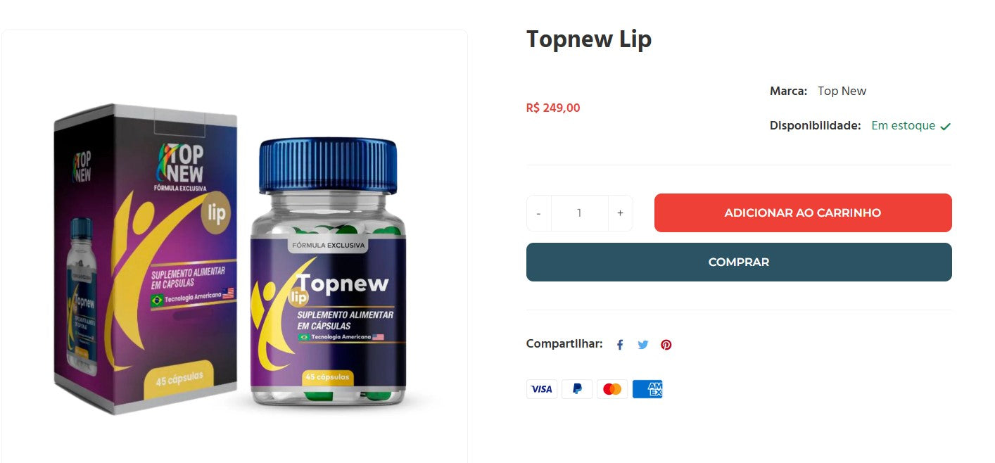Click the Topnew Lip product title

click(x=589, y=39)
